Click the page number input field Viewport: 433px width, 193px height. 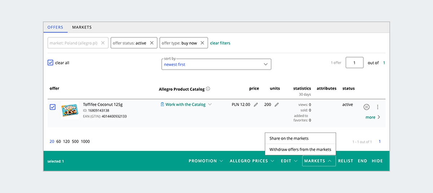pyautogui.click(x=354, y=62)
